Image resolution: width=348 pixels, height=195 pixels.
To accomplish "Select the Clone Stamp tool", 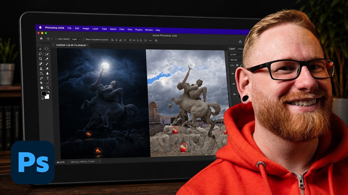I will pyautogui.click(x=41, y=69).
